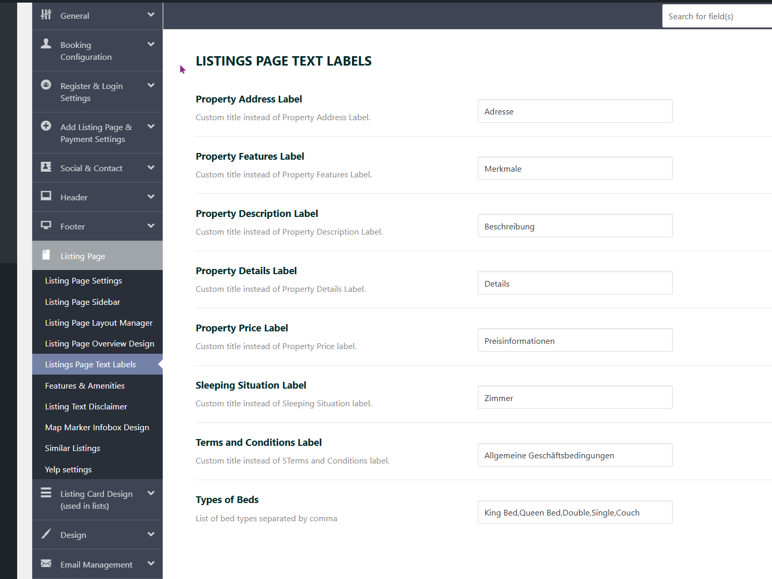Viewport: 772px width, 579px height.
Task: Click the Listing Page document icon
Action: (46, 254)
